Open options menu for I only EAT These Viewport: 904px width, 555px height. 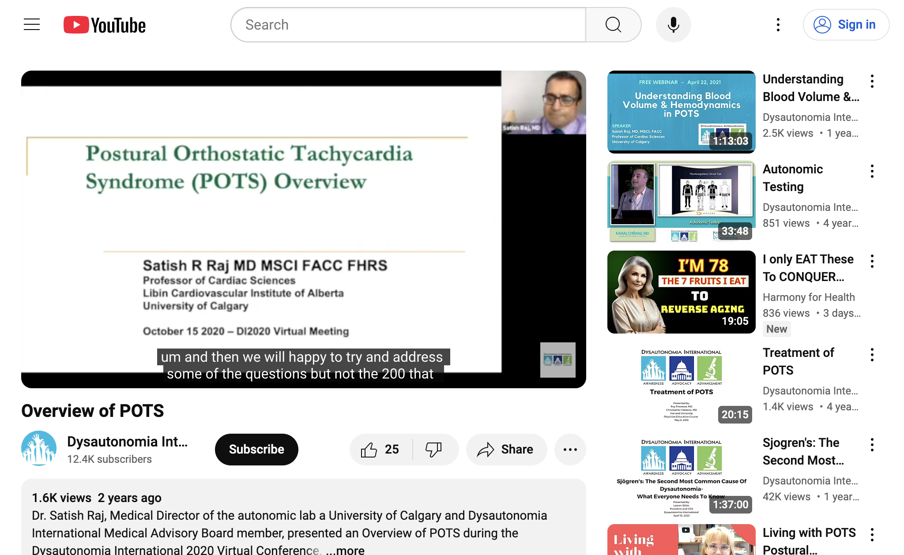click(x=872, y=261)
